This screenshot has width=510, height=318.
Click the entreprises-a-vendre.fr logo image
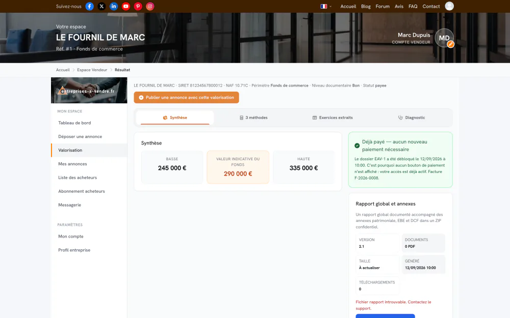(89, 90)
